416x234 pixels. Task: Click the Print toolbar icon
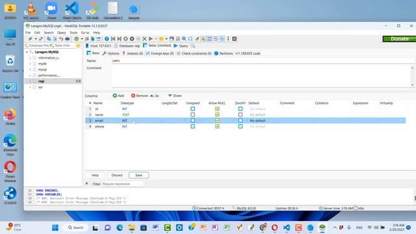click(x=68, y=39)
